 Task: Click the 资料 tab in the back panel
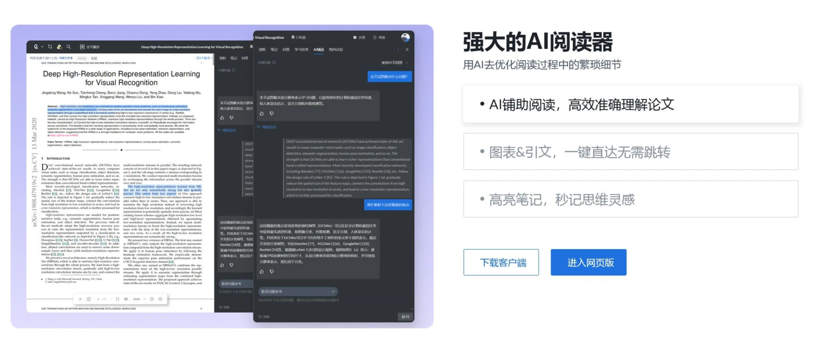tap(222, 58)
